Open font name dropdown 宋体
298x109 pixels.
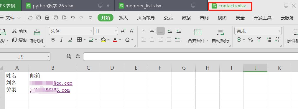point(91,31)
